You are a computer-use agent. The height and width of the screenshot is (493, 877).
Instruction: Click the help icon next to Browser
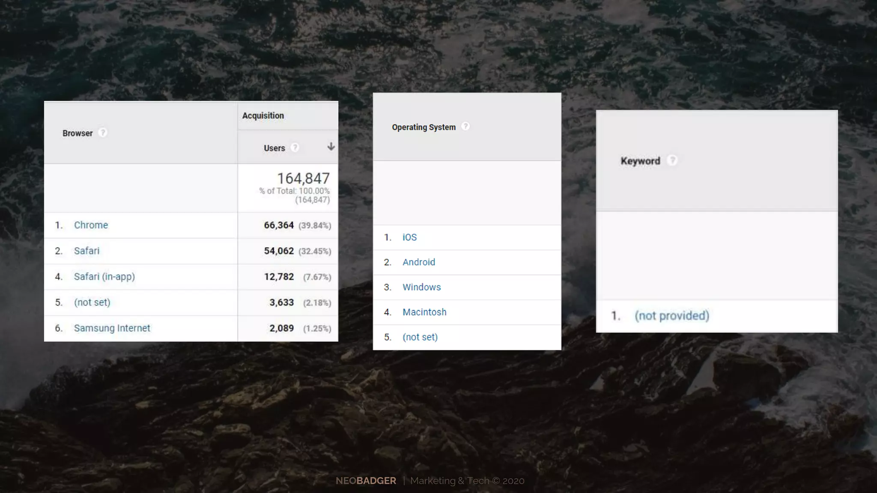(102, 133)
